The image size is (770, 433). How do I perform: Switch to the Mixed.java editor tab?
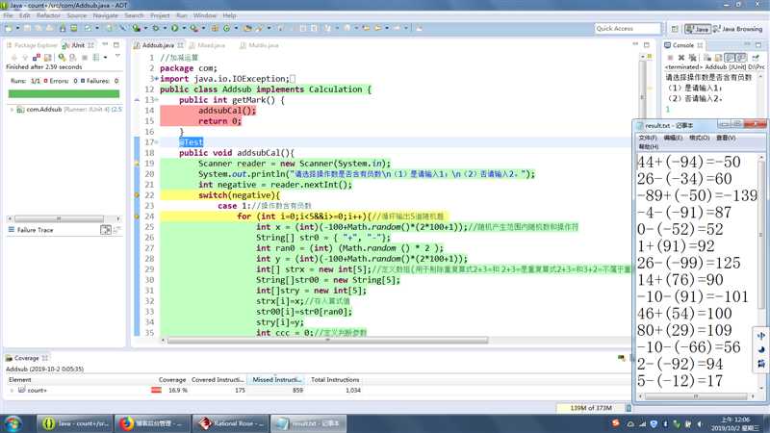[x=207, y=45]
